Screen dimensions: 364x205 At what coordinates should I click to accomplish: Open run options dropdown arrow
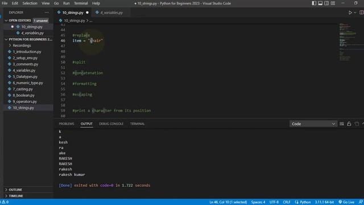[355, 13]
